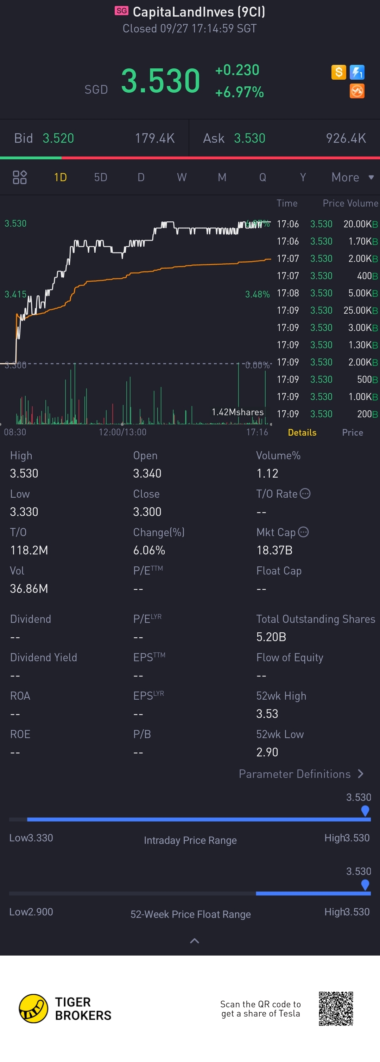Select the Details tab in trades list
Image resolution: width=380 pixels, height=1062 pixels.
pyautogui.click(x=302, y=432)
